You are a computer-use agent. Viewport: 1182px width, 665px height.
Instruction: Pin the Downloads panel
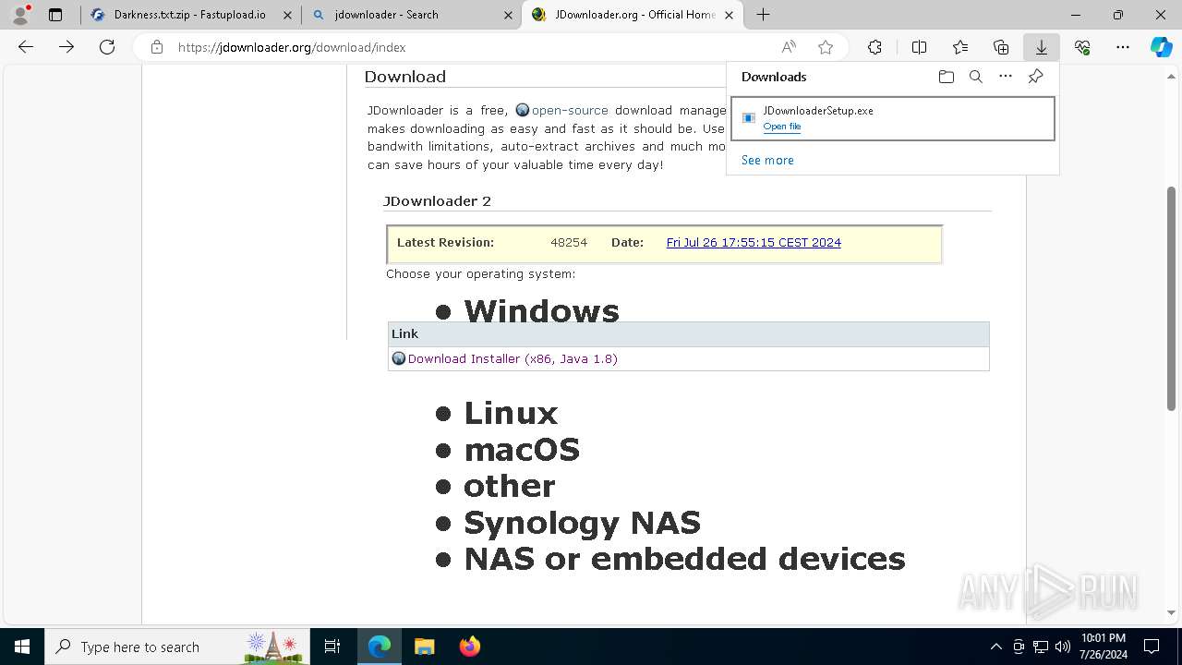tap(1035, 77)
